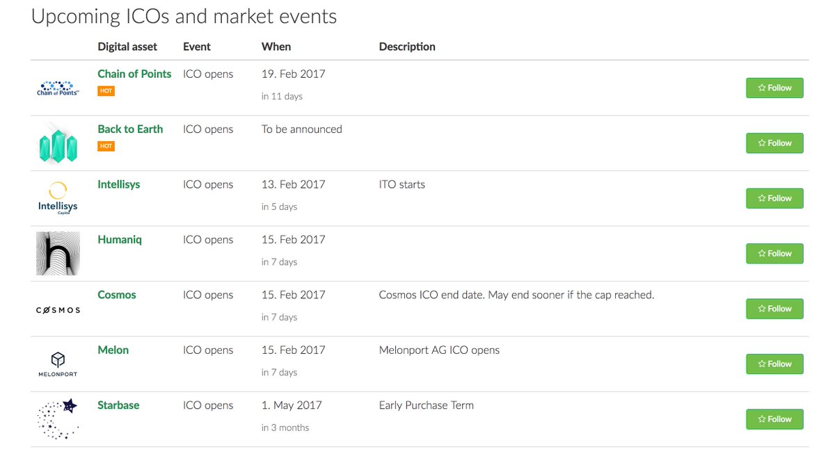
Task: Follow the Melon ICO
Action: tap(774, 364)
